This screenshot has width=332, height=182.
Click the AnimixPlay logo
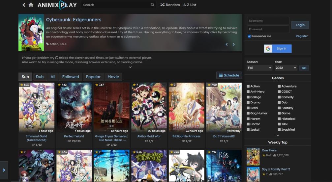click(57, 5)
